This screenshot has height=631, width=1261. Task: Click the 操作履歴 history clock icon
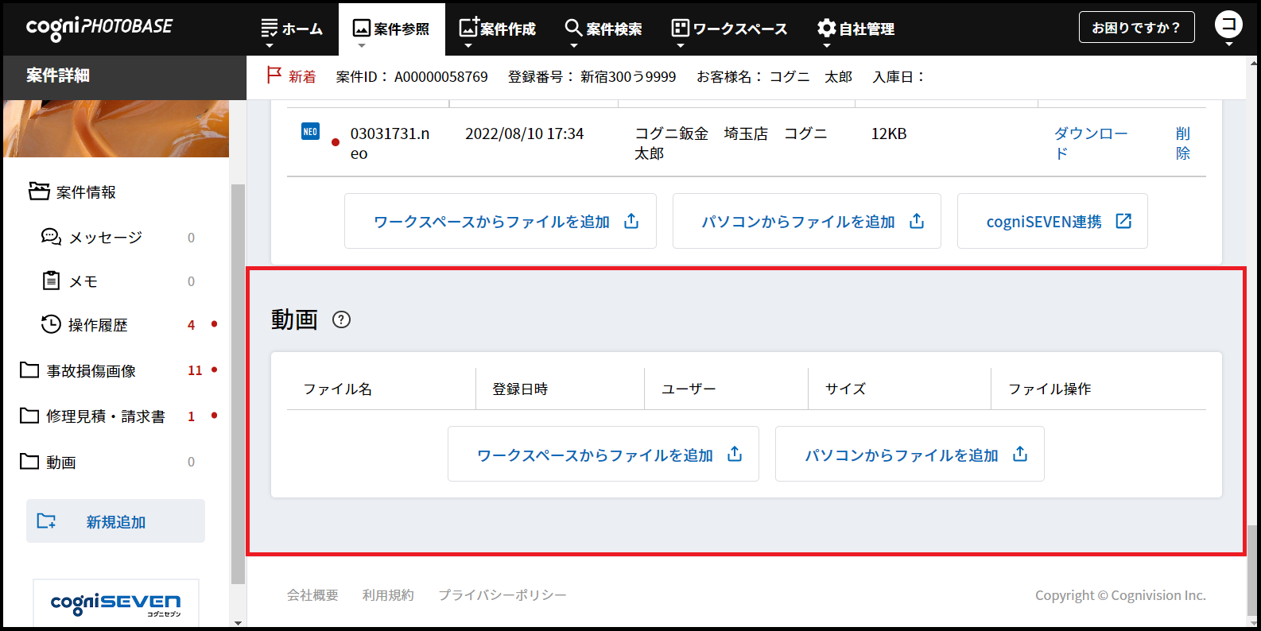(51, 324)
